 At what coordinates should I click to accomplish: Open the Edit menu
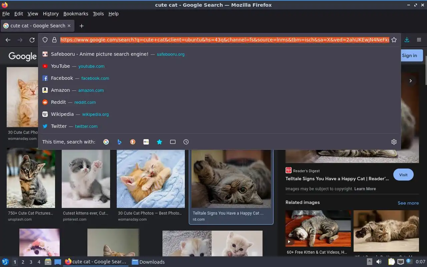click(x=19, y=14)
